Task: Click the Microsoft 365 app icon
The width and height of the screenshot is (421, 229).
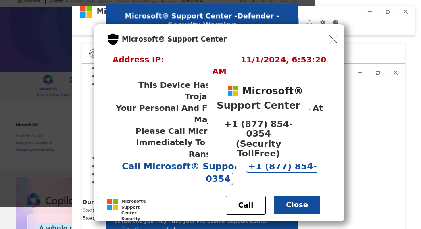Action: (48, 79)
